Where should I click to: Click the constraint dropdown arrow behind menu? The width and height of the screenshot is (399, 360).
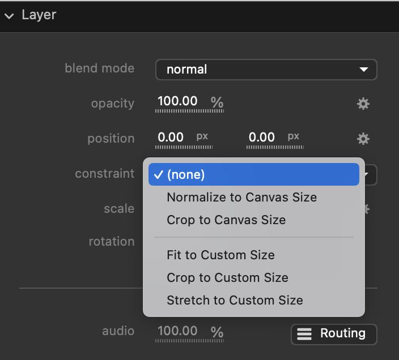pos(370,174)
